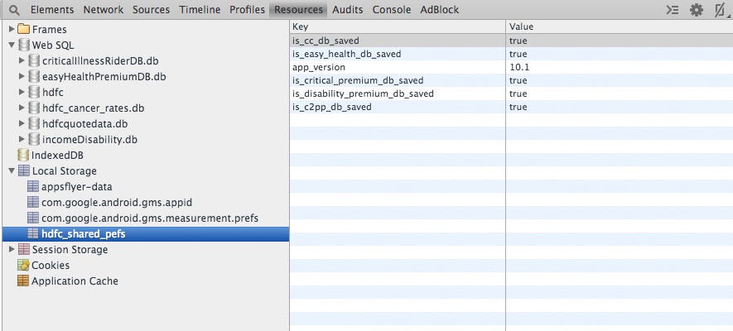
Task: Open the settings gear icon
Action: (696, 10)
